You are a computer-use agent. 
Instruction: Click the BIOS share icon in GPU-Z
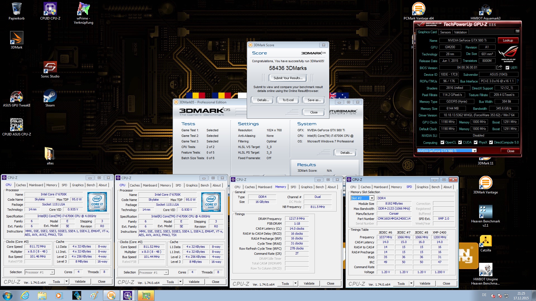point(499,67)
